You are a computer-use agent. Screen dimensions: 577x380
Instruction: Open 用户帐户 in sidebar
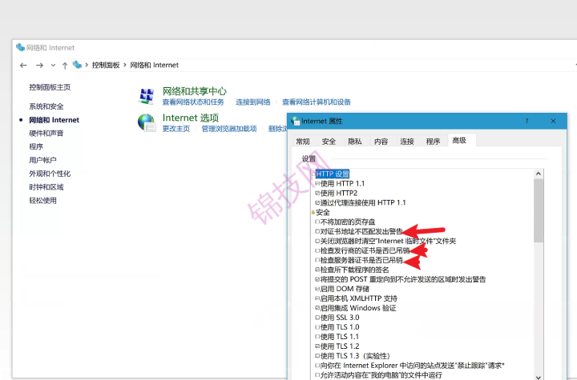click(42, 160)
